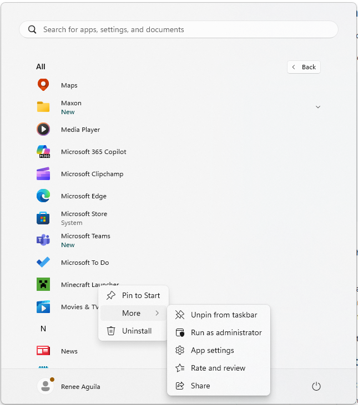The image size is (358, 405).
Task: Launch the Microsoft Edge browser icon
Action: coord(43,196)
